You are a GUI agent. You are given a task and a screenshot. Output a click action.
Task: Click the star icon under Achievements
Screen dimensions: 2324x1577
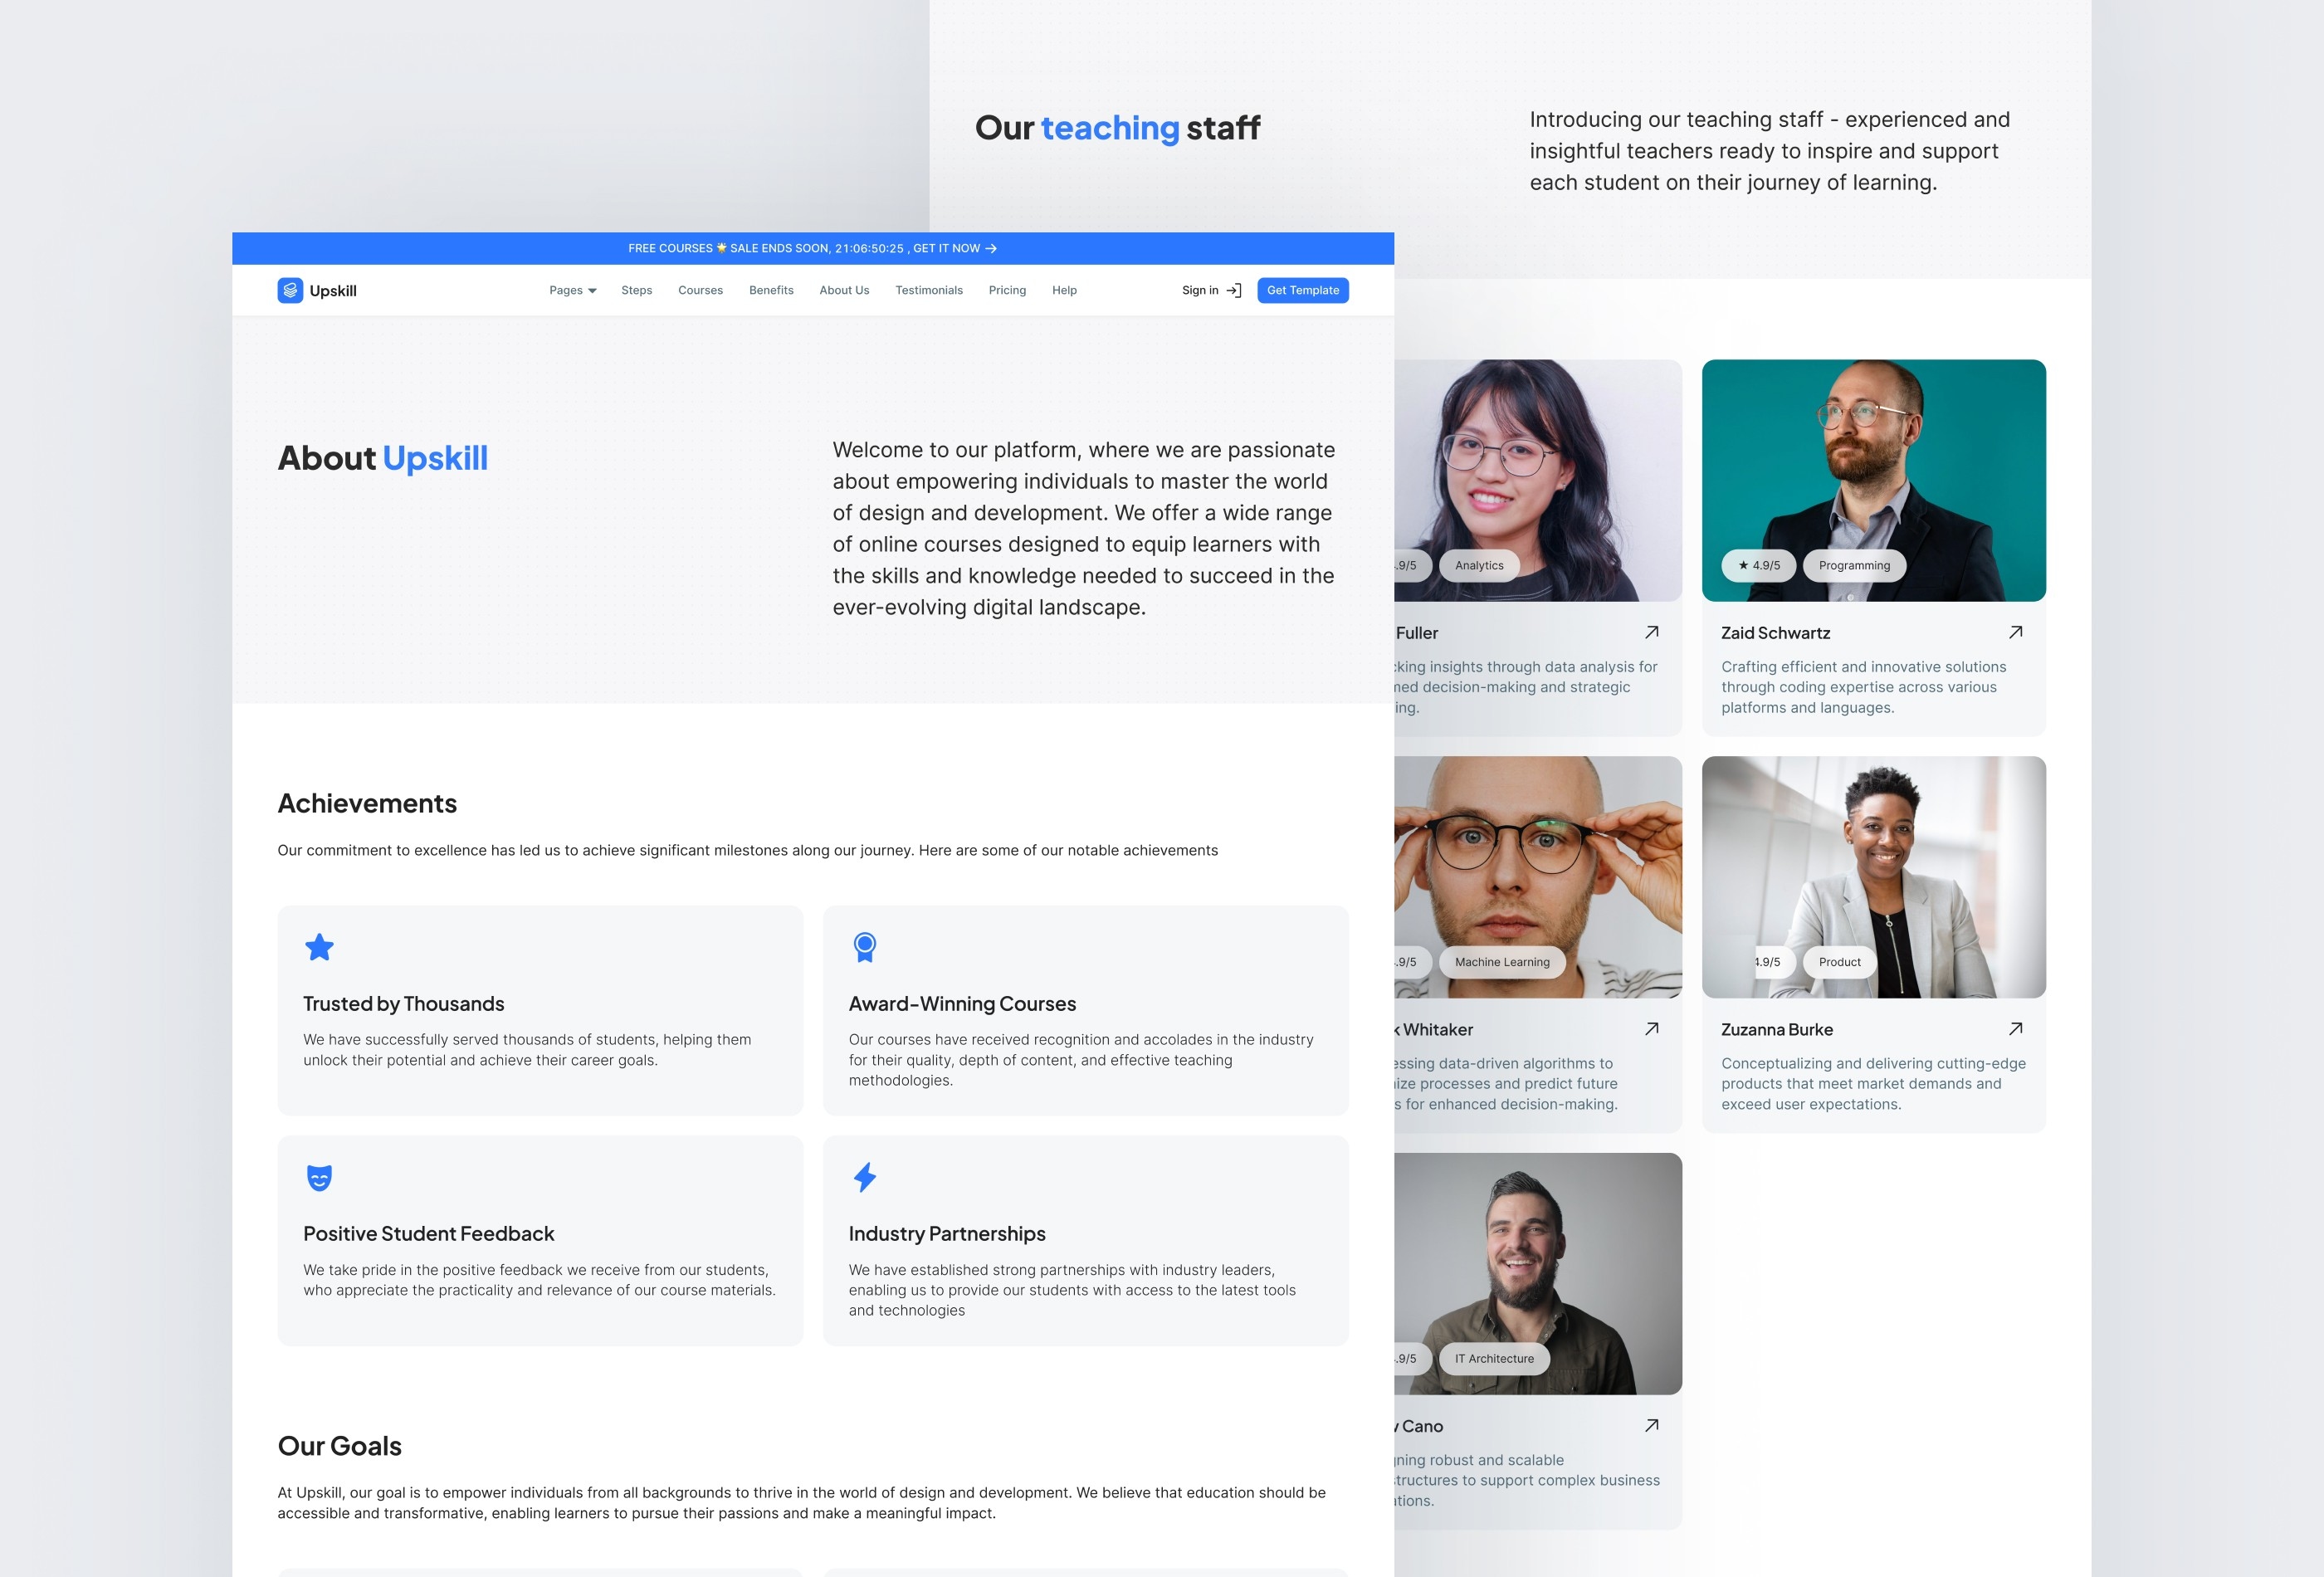point(319,949)
